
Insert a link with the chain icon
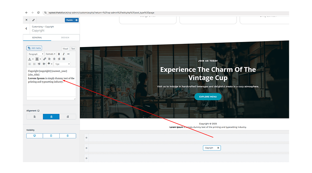(x=44, y=59)
